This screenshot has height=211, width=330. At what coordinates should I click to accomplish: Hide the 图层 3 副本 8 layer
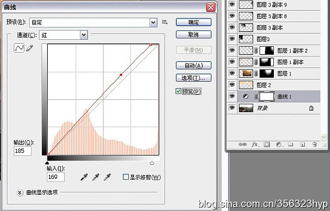[232, 16]
